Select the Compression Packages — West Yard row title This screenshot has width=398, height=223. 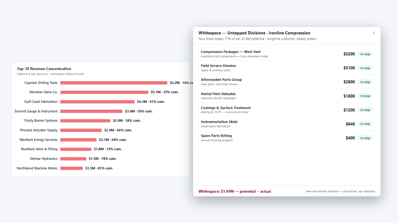click(x=231, y=52)
